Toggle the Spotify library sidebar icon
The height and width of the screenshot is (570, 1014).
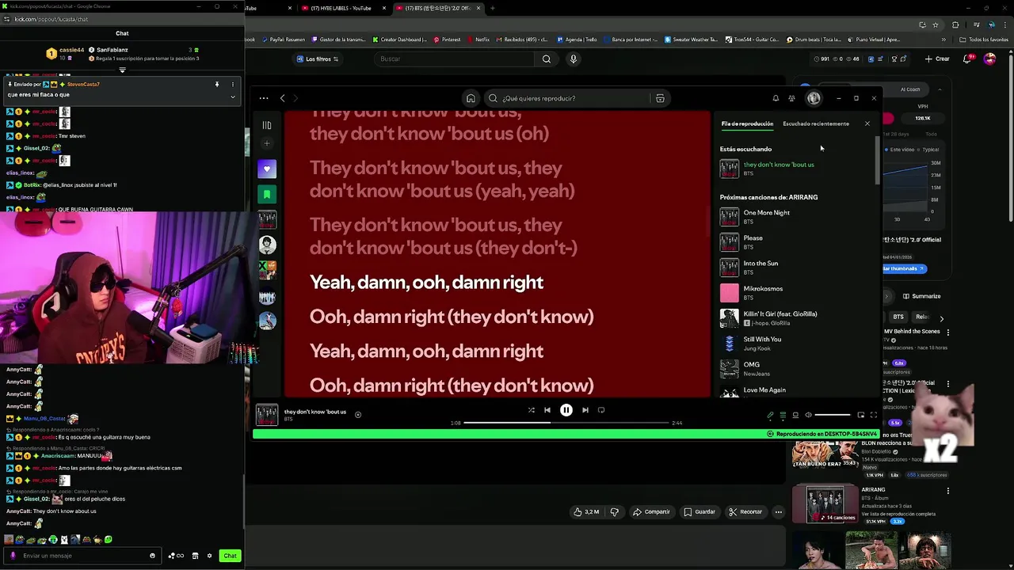pos(267,125)
